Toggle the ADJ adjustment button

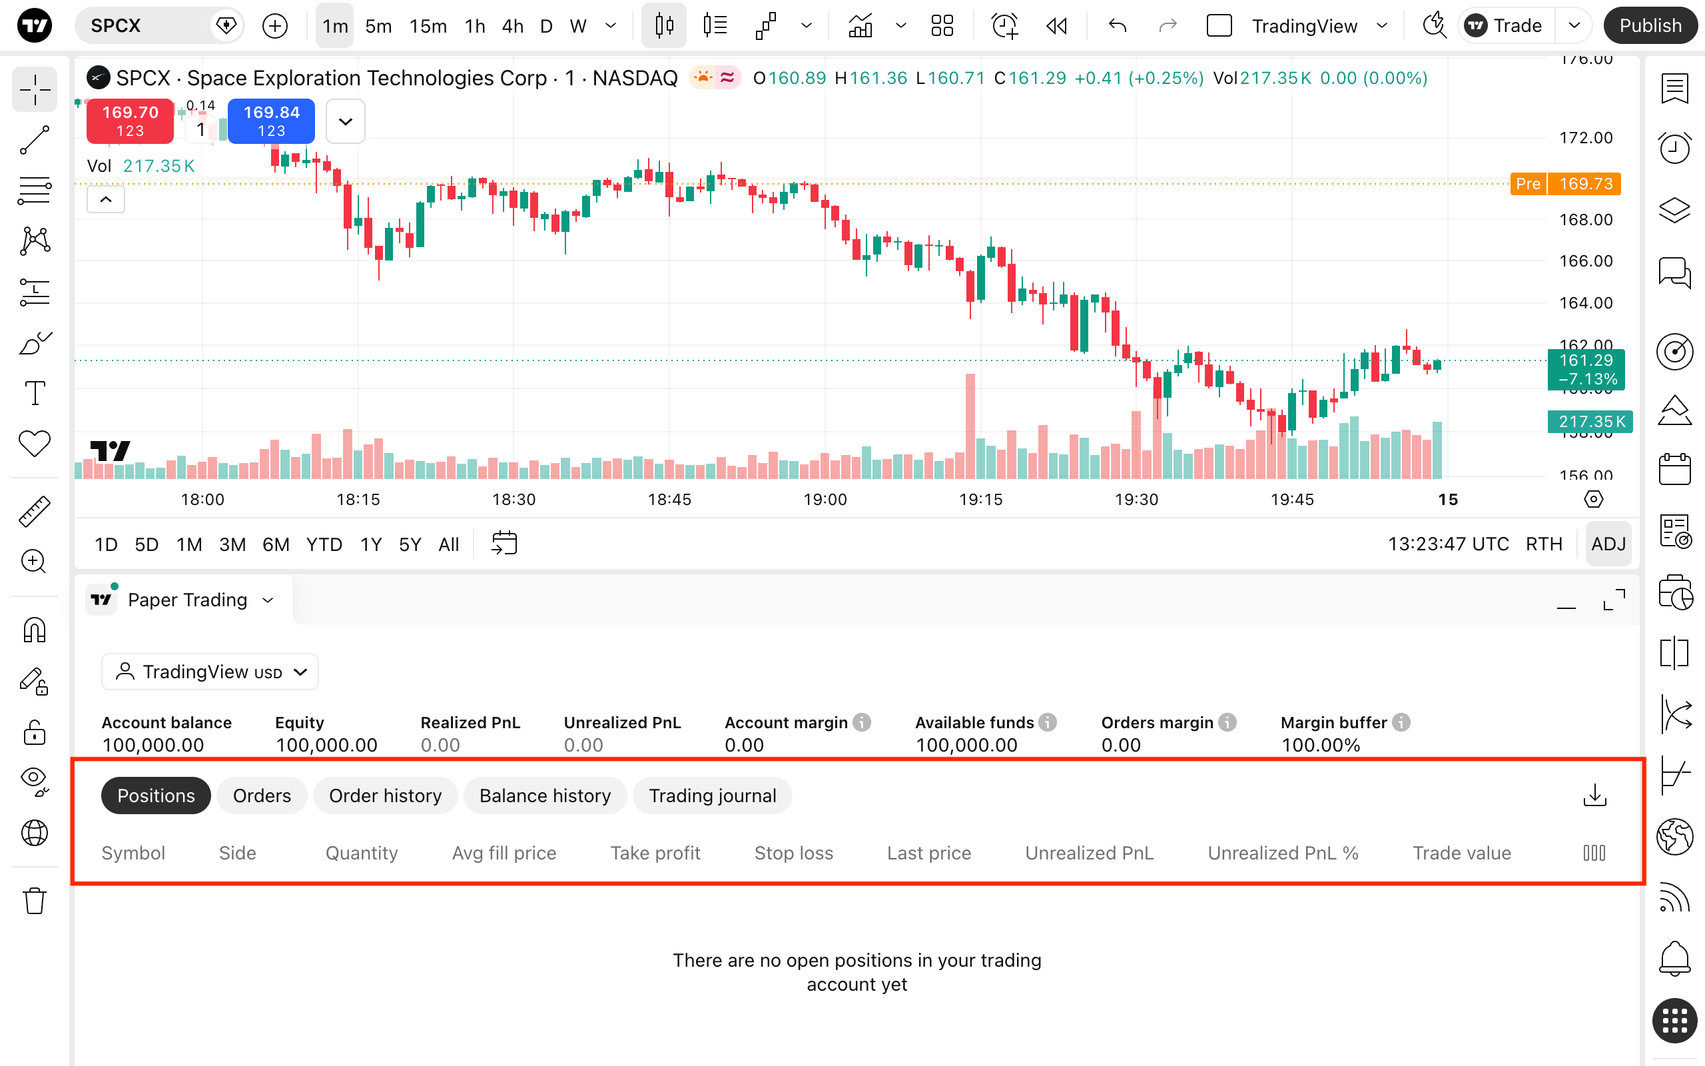(x=1608, y=544)
